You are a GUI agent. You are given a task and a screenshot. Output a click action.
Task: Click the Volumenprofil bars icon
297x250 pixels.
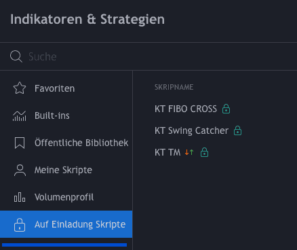tap(20, 197)
